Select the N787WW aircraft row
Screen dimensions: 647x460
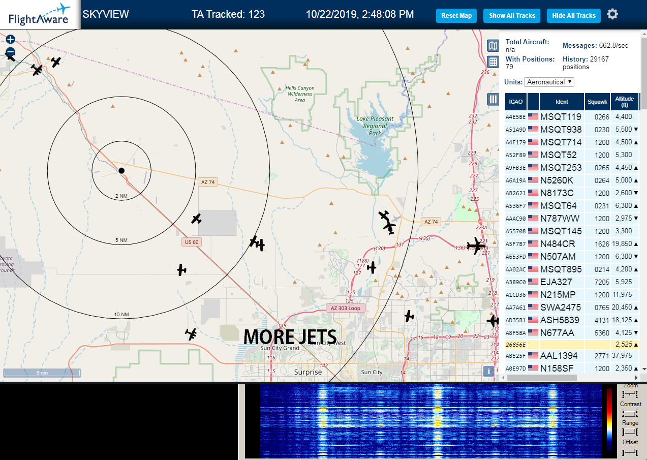pyautogui.click(x=572, y=218)
